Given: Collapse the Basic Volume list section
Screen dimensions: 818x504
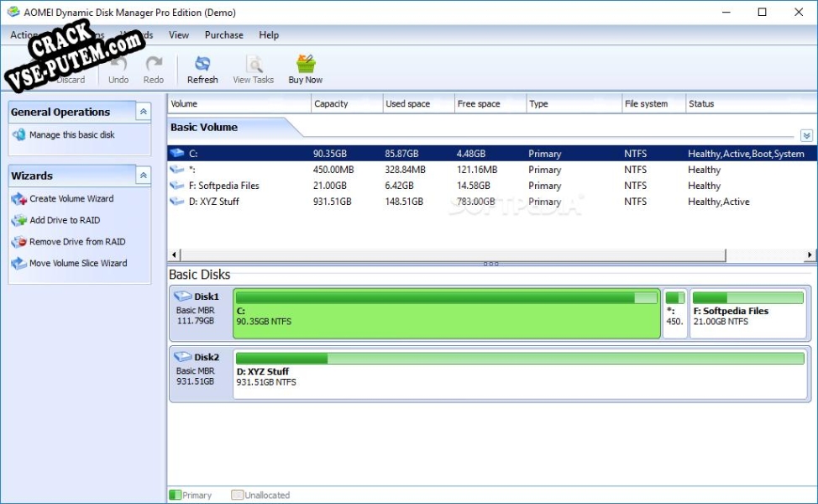Looking at the screenshot, I should (806, 135).
